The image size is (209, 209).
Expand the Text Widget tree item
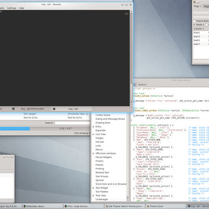(94, 188)
